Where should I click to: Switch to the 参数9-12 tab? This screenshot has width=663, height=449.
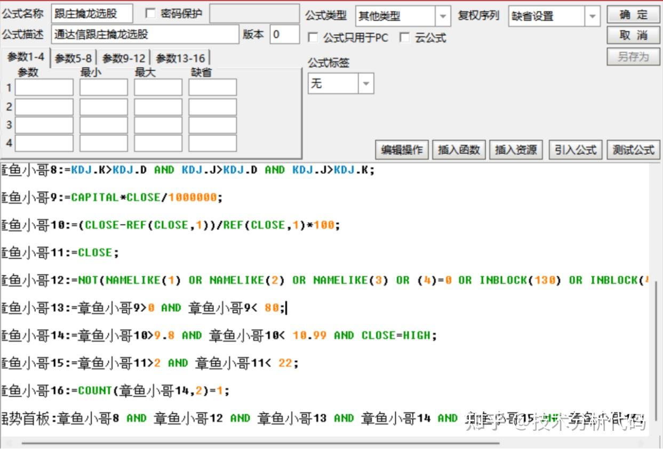[124, 58]
